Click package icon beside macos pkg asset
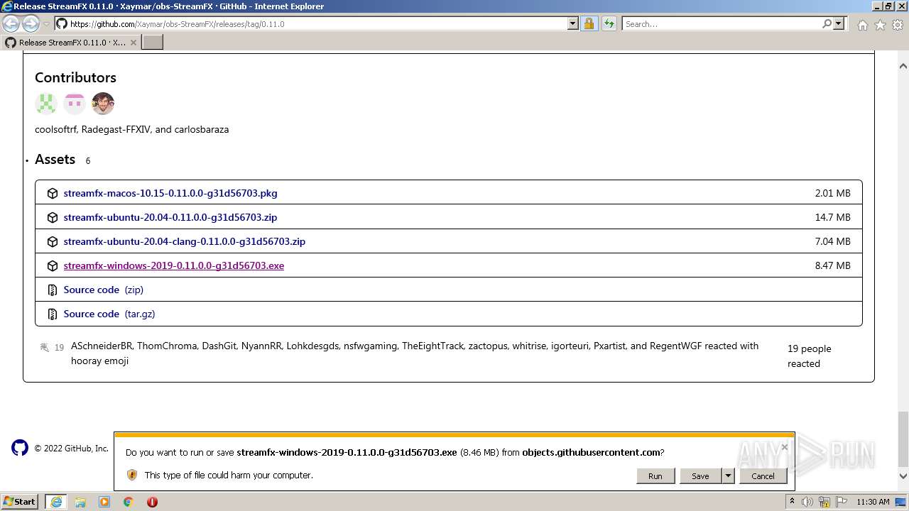 [x=53, y=193]
